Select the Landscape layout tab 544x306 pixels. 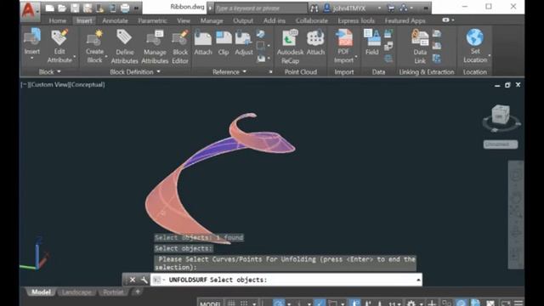[x=76, y=292]
